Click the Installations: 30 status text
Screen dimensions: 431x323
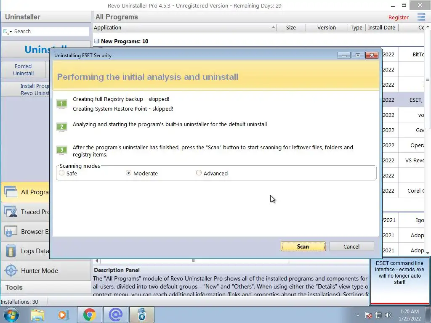coord(19,302)
